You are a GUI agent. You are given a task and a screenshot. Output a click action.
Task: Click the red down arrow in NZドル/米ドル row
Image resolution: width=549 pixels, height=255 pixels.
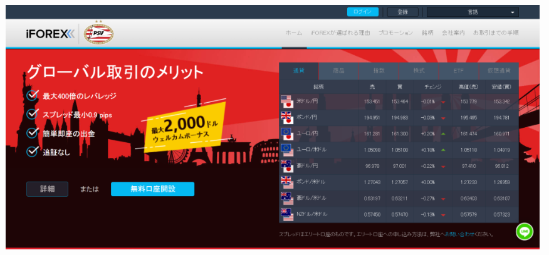443,215
